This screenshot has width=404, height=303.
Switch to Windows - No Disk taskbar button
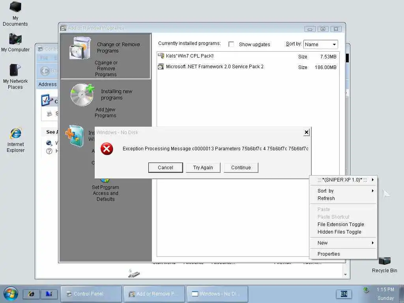click(217, 294)
